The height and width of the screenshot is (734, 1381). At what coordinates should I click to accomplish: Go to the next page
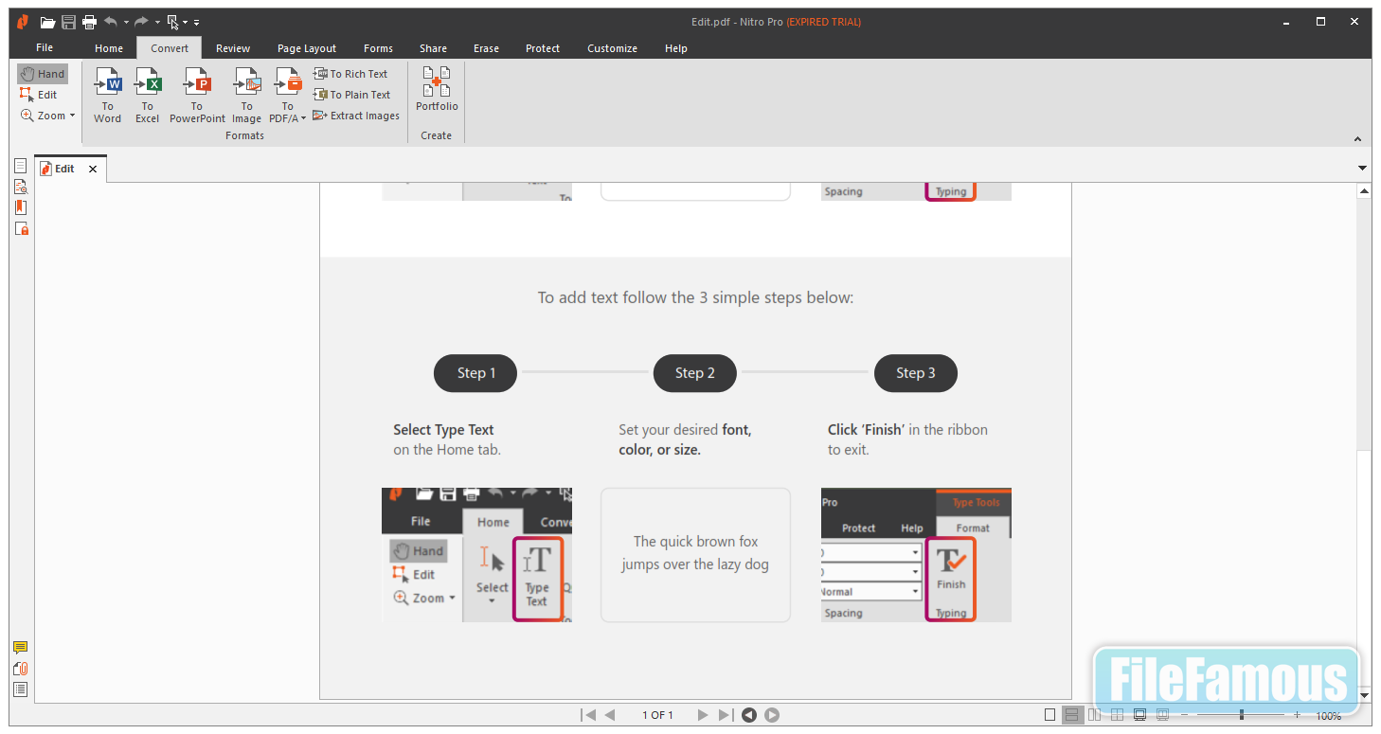pyautogui.click(x=703, y=715)
